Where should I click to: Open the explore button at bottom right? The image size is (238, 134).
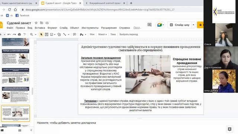click(229, 129)
